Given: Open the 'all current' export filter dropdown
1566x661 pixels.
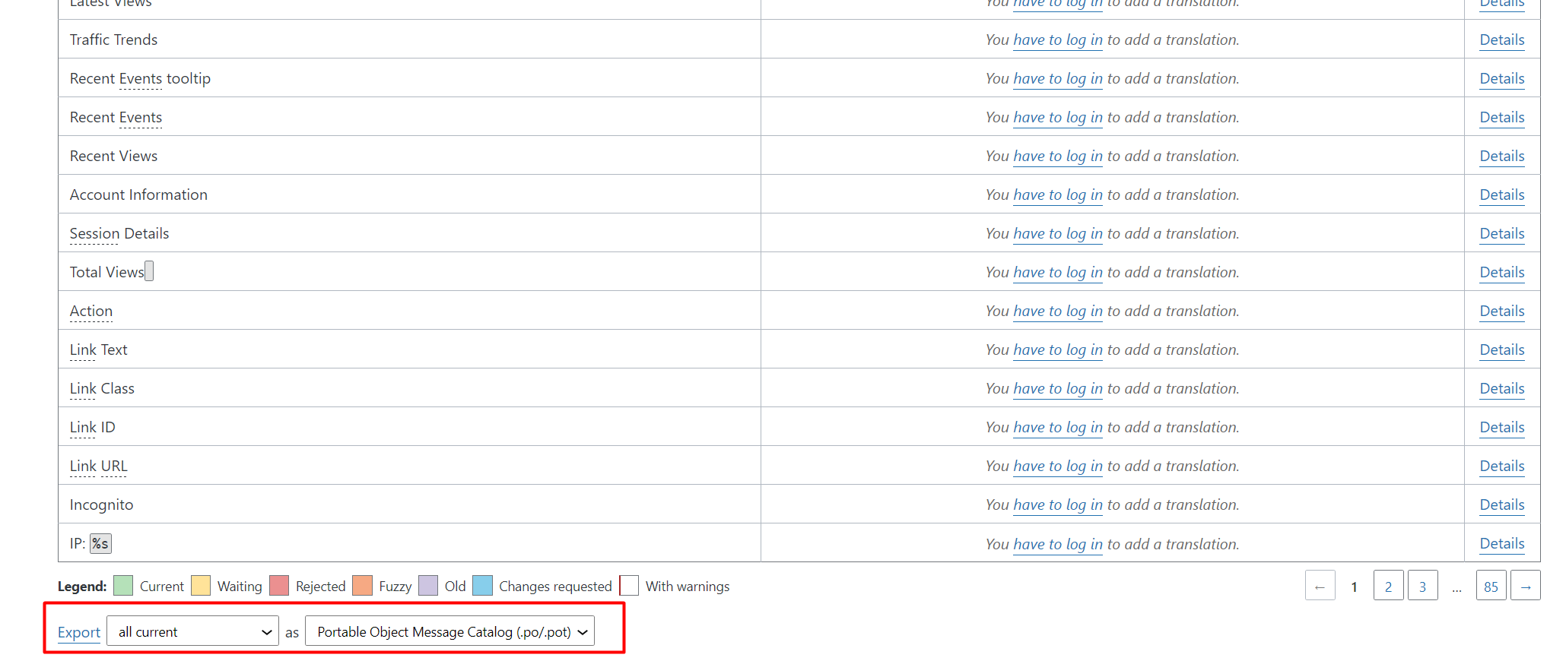Looking at the screenshot, I should pyautogui.click(x=193, y=631).
